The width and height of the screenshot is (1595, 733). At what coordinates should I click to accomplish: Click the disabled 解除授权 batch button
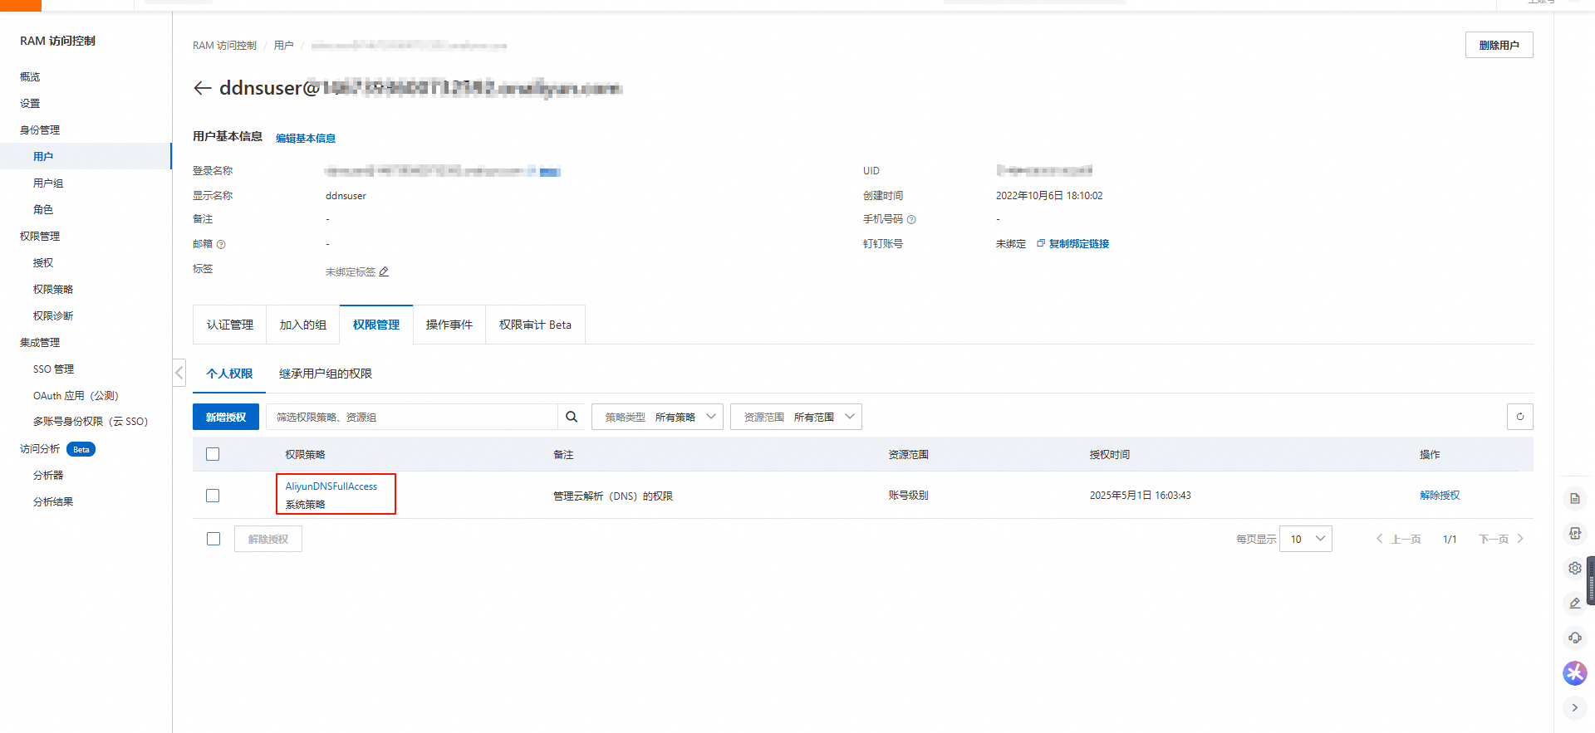click(268, 539)
